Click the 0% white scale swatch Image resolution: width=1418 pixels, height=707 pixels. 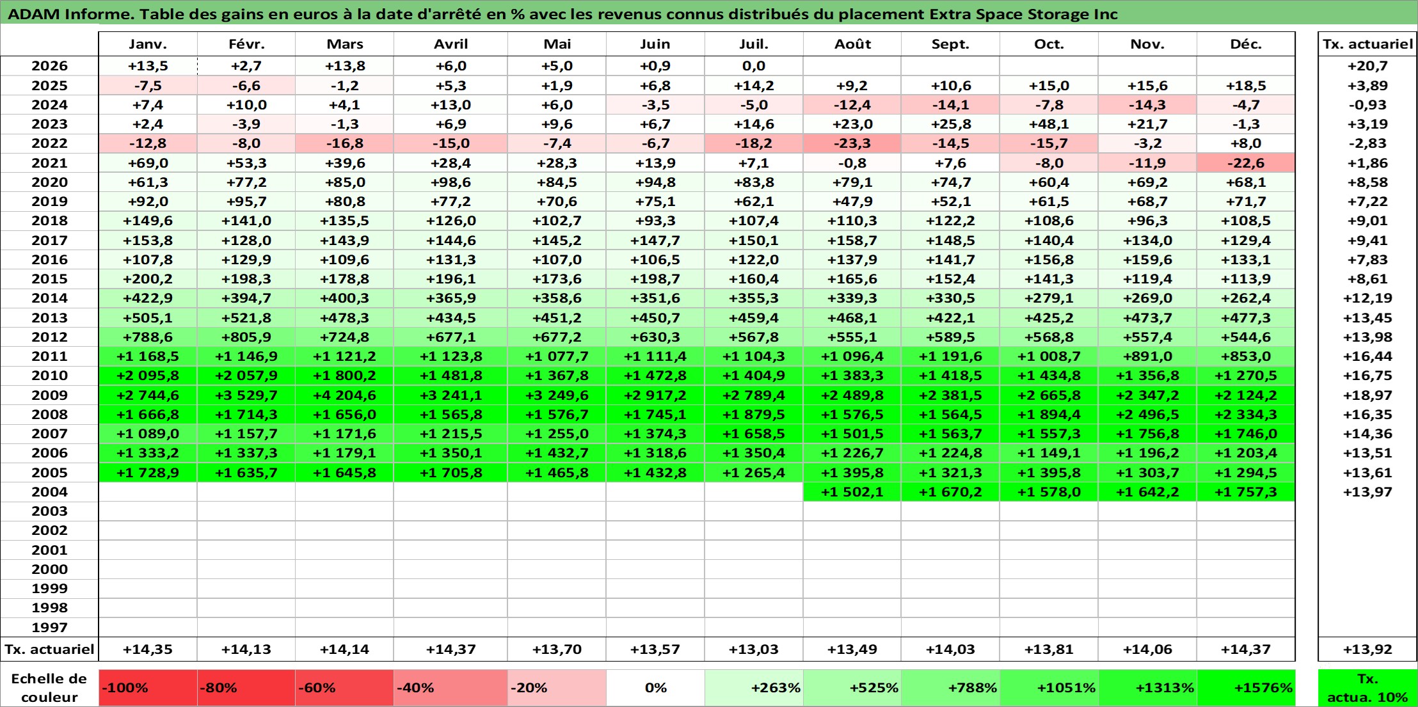tap(655, 688)
